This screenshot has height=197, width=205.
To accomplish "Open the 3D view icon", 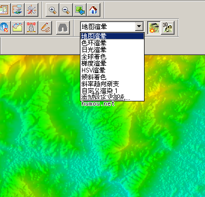I will point(168,27).
